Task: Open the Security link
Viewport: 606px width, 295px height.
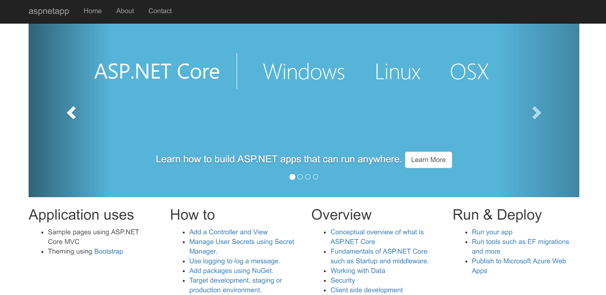Action: (x=342, y=280)
